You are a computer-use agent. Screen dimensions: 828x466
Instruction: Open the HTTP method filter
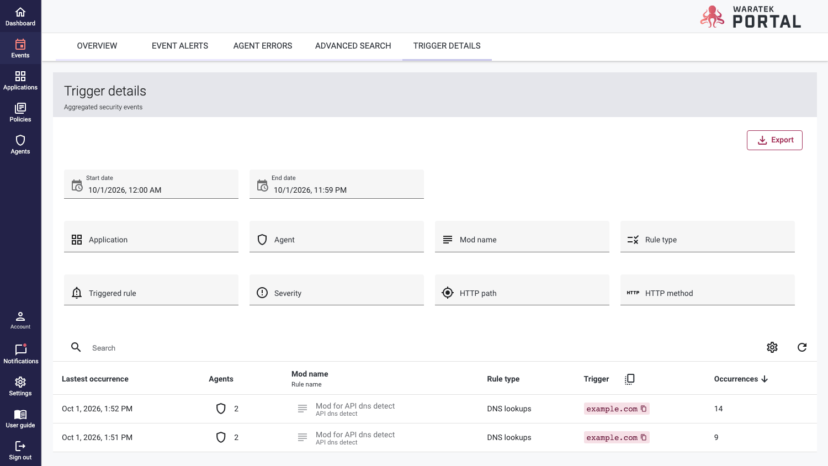708,290
